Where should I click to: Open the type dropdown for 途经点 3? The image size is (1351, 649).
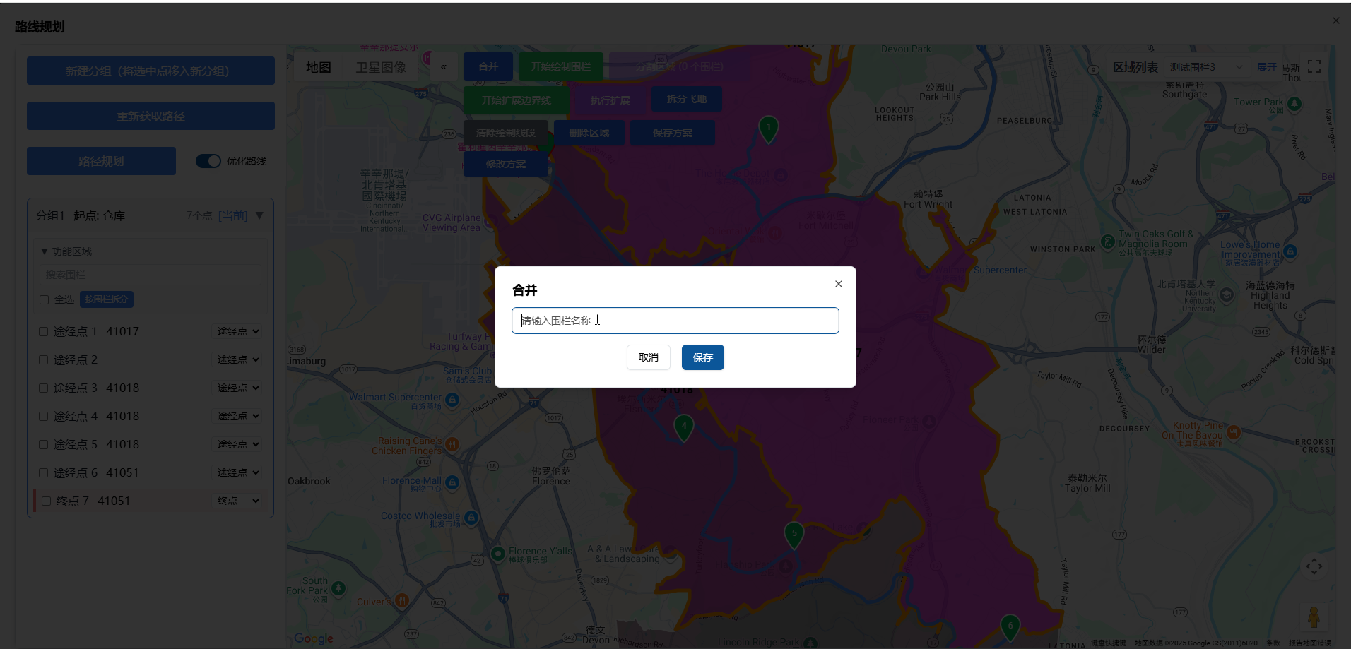(238, 388)
